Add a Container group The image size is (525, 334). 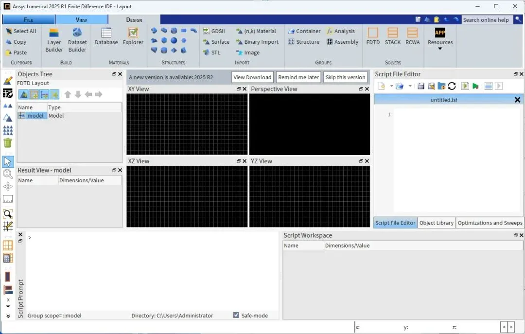point(304,31)
